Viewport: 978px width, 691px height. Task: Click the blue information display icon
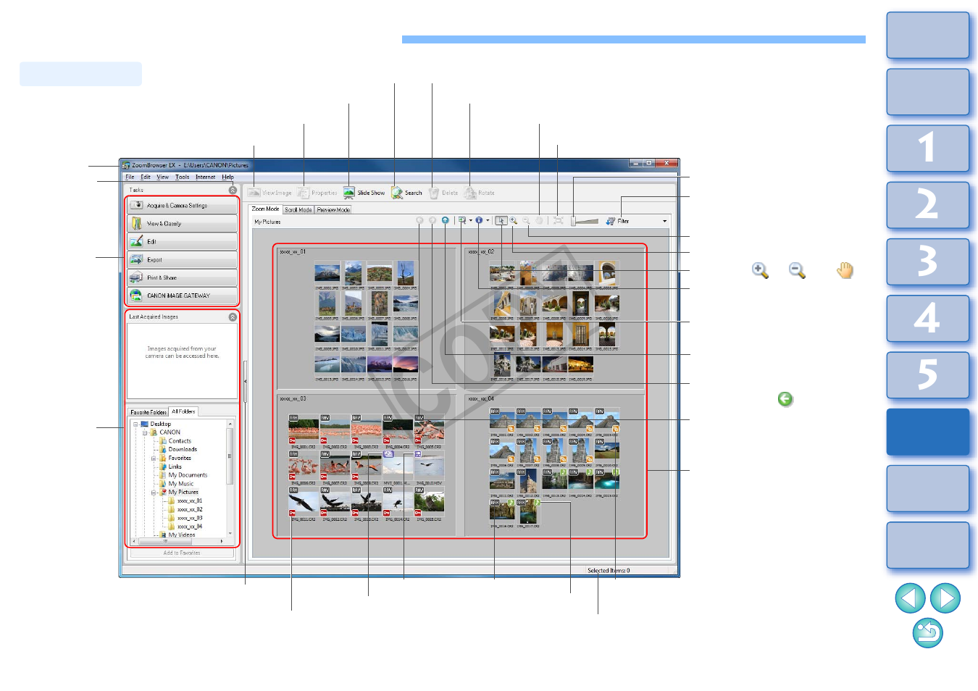pyautogui.click(x=479, y=220)
